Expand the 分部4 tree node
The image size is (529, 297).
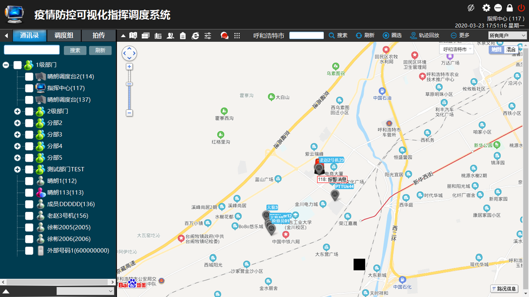tap(17, 146)
